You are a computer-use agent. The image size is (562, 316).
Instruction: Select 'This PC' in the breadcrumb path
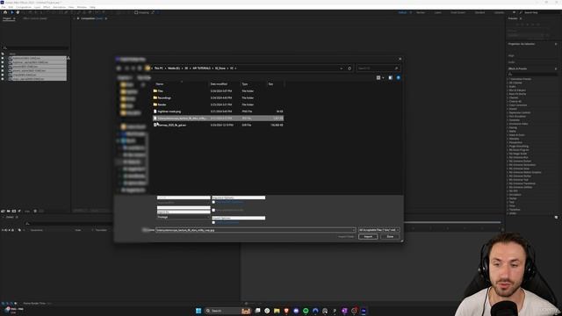pyautogui.click(x=158, y=68)
